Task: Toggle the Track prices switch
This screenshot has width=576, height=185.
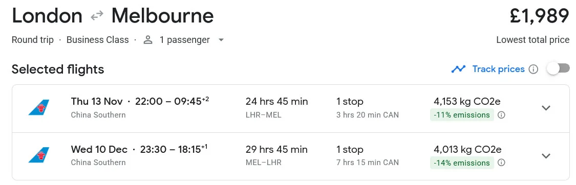Action: [558, 68]
